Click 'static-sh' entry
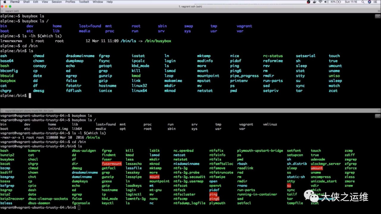This screenshot has height=214, width=381. 296,177
